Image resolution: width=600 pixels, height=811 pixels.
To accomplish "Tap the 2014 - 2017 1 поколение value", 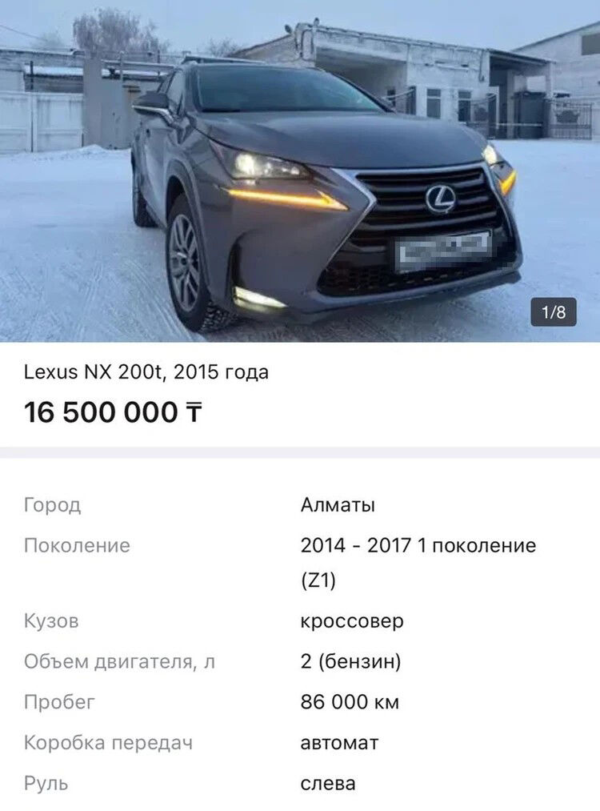I will [418, 545].
